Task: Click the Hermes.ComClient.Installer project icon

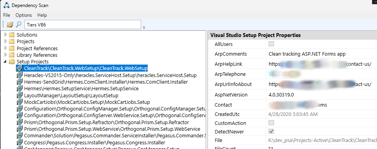Action: click(x=19, y=82)
